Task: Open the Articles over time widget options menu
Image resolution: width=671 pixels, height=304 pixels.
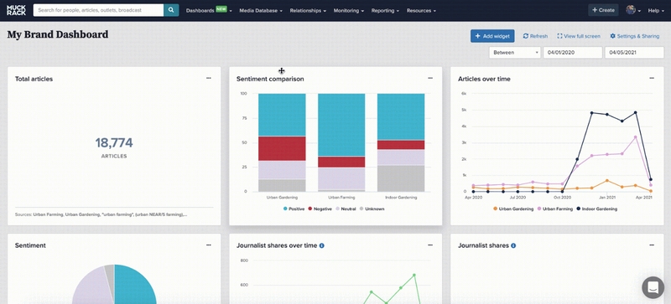Action: pyautogui.click(x=652, y=78)
